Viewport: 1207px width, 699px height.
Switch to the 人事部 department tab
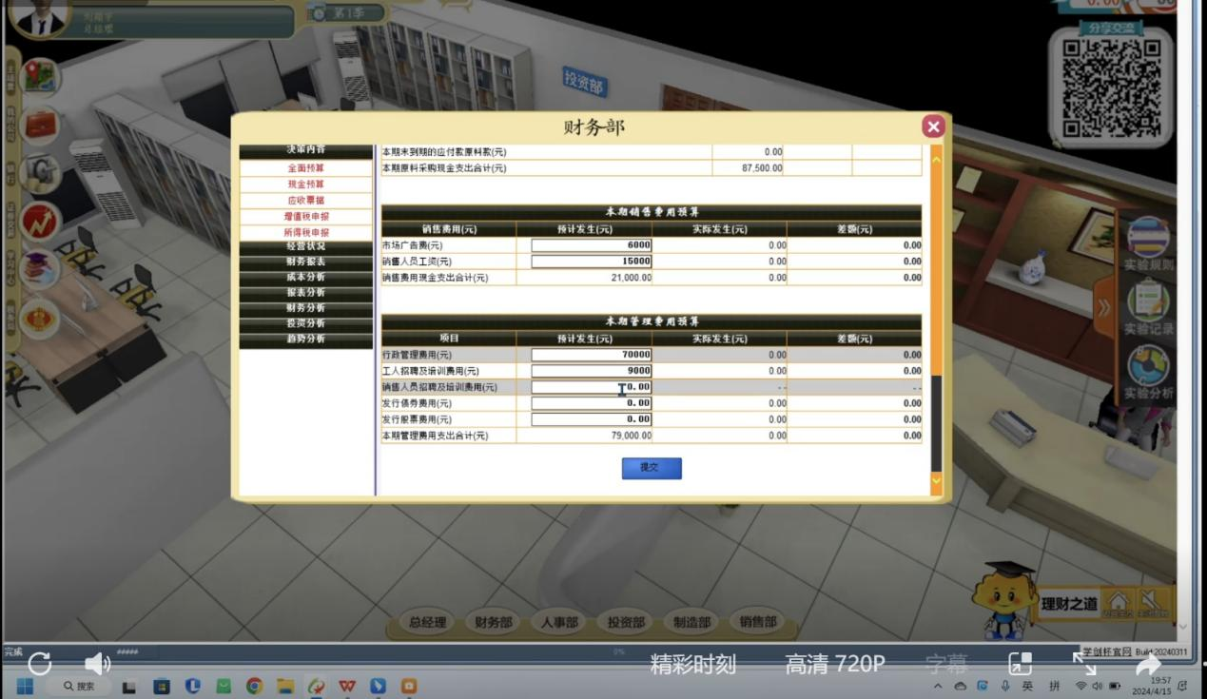pos(559,622)
